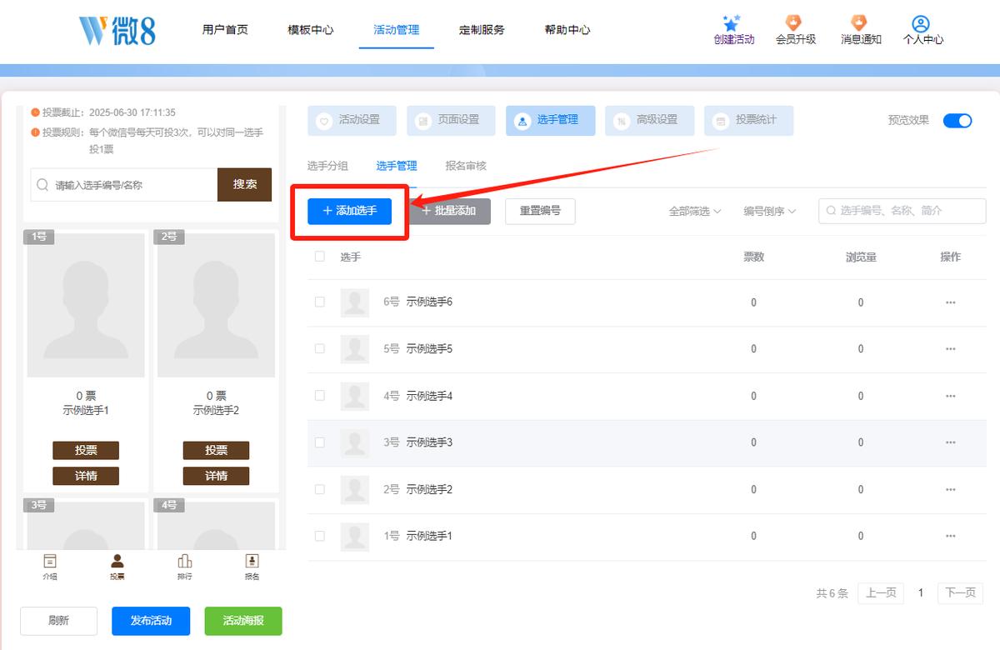The height and width of the screenshot is (650, 1000).
Task: Click the 批量添加 button
Action: click(x=449, y=211)
